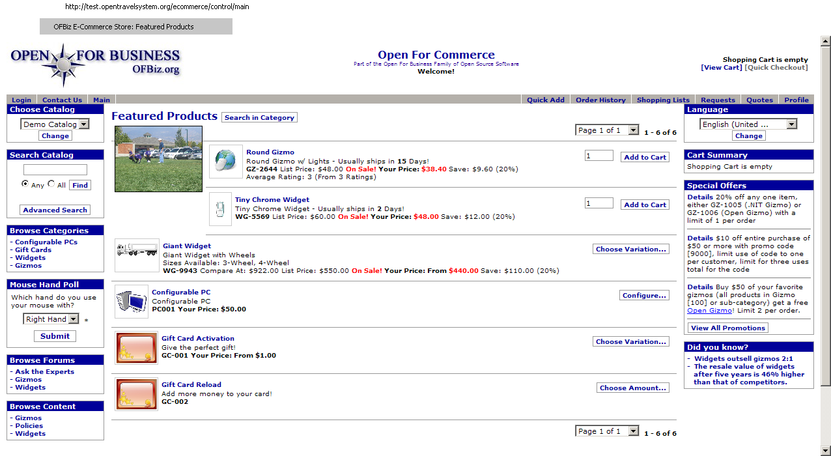Viewport: 831px width, 456px height.
Task: Open the Round Gizmo product image
Action: (x=225, y=162)
